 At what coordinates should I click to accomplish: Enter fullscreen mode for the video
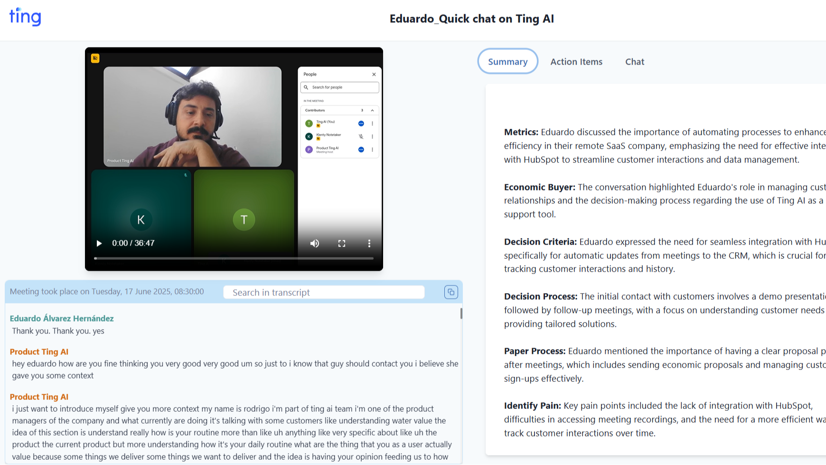(x=342, y=243)
